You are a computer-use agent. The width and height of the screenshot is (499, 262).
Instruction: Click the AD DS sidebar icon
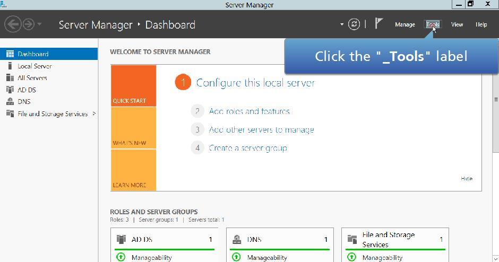pos(10,90)
